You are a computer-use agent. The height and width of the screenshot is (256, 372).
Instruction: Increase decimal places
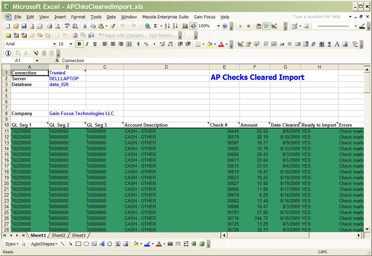click(x=162, y=44)
